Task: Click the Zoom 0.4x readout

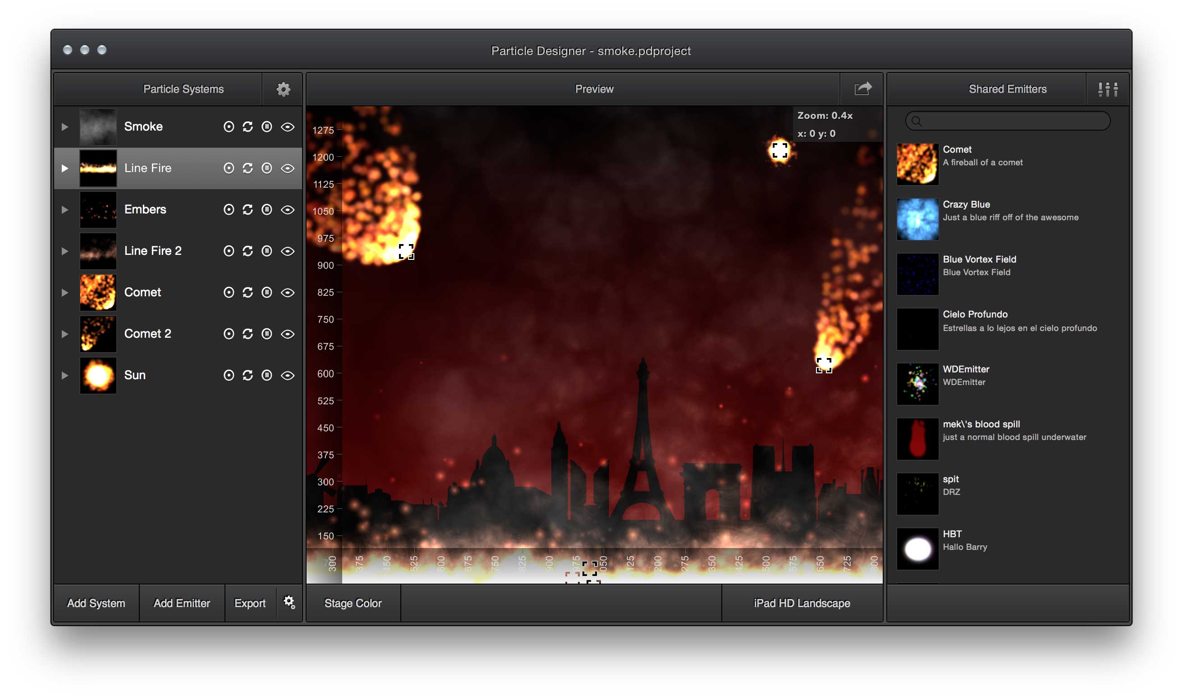Action: pyautogui.click(x=825, y=115)
